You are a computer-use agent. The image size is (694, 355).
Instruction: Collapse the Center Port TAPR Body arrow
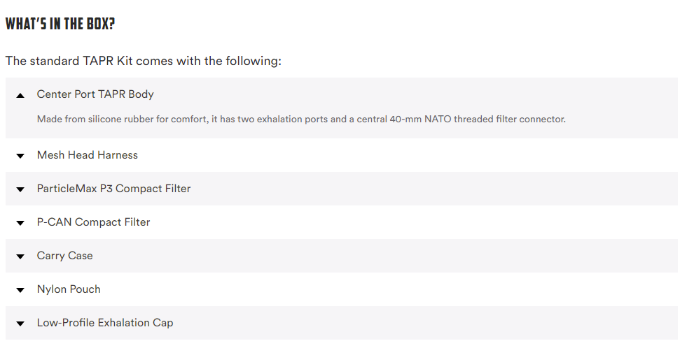click(x=20, y=95)
